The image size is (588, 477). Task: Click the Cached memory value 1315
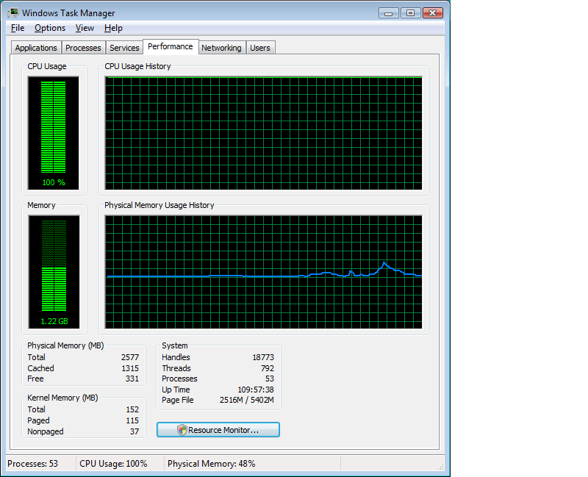tap(130, 368)
